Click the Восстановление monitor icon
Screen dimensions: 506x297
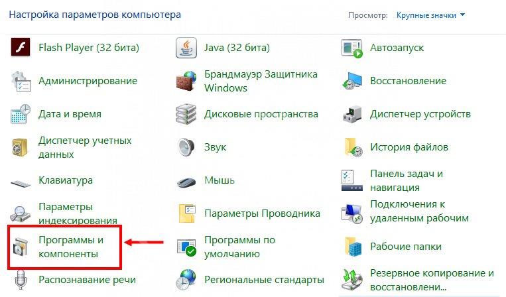[352, 81]
